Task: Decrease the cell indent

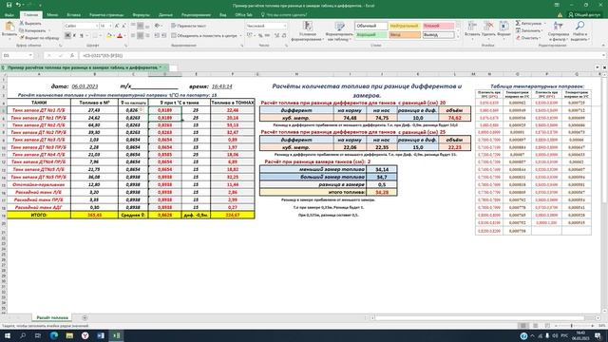Action: pyautogui.click(x=157, y=36)
